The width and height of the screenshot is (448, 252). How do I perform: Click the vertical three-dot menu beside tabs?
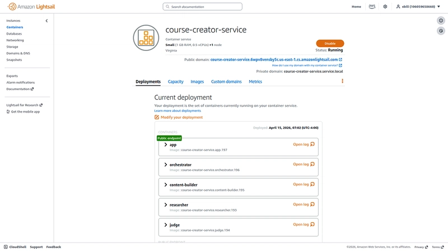342,81
